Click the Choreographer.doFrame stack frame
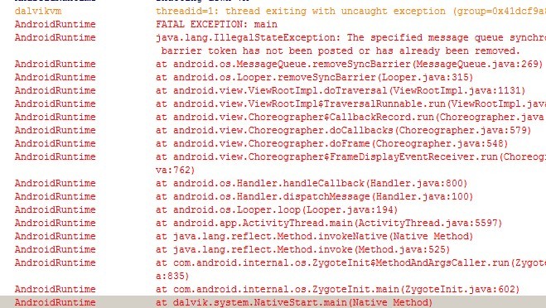Screen dimensions: 546x308 tap(273, 143)
